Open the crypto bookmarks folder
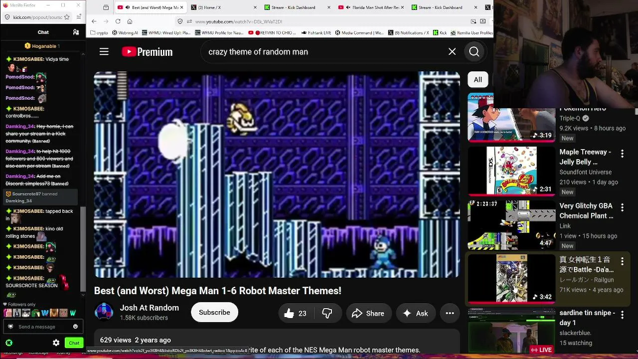638x359 pixels. point(99,33)
